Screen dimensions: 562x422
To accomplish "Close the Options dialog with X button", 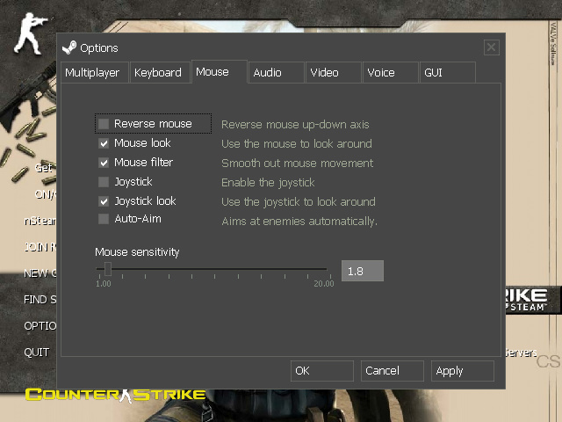I will [x=491, y=47].
